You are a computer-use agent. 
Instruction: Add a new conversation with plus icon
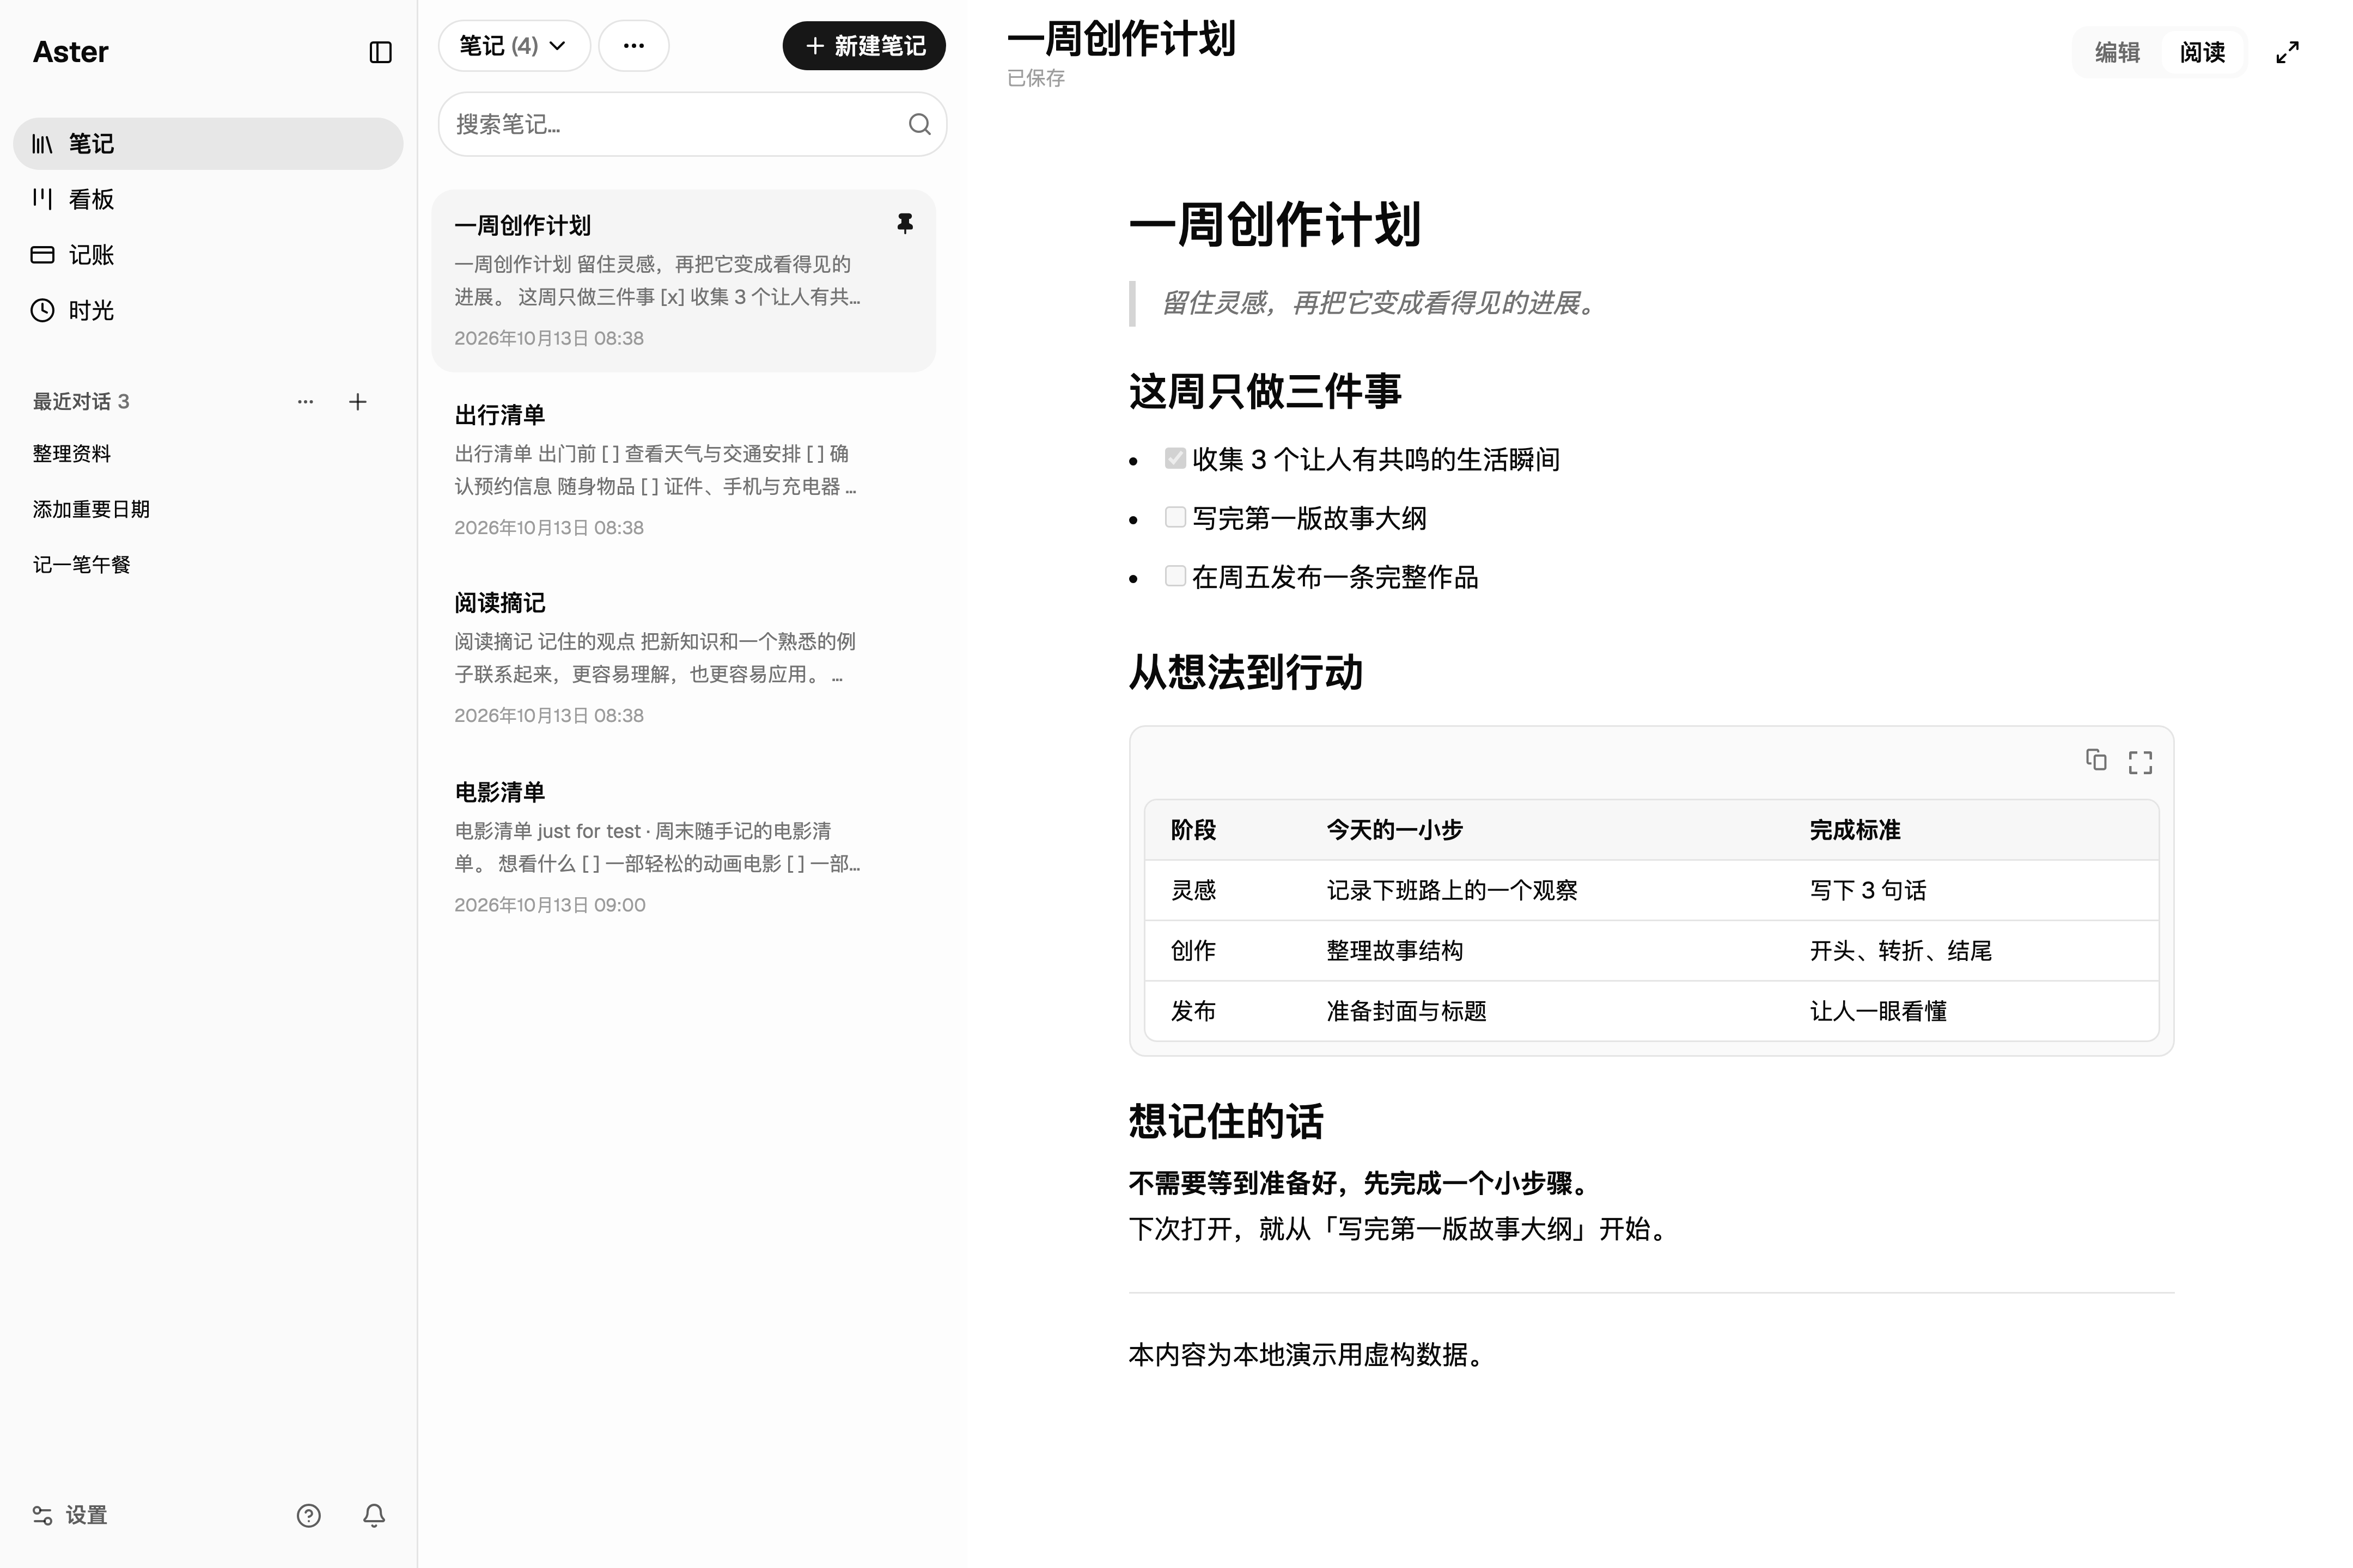point(357,402)
